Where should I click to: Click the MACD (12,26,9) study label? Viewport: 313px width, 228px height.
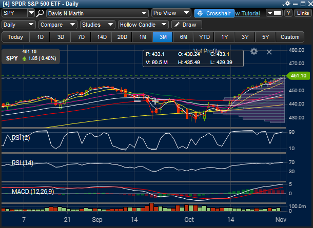click(x=33, y=192)
